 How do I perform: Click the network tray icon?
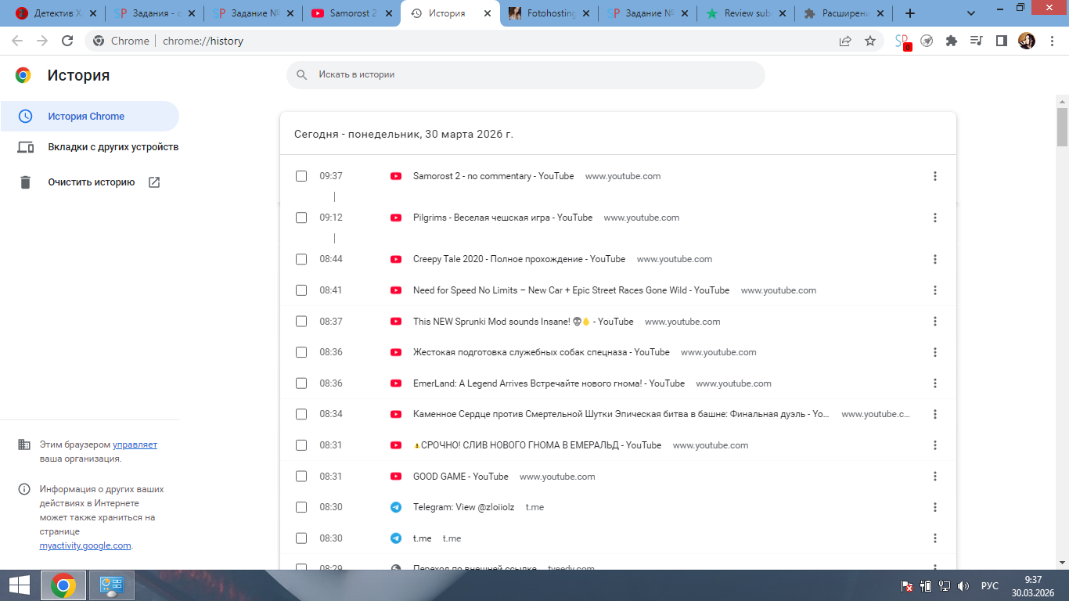click(945, 586)
